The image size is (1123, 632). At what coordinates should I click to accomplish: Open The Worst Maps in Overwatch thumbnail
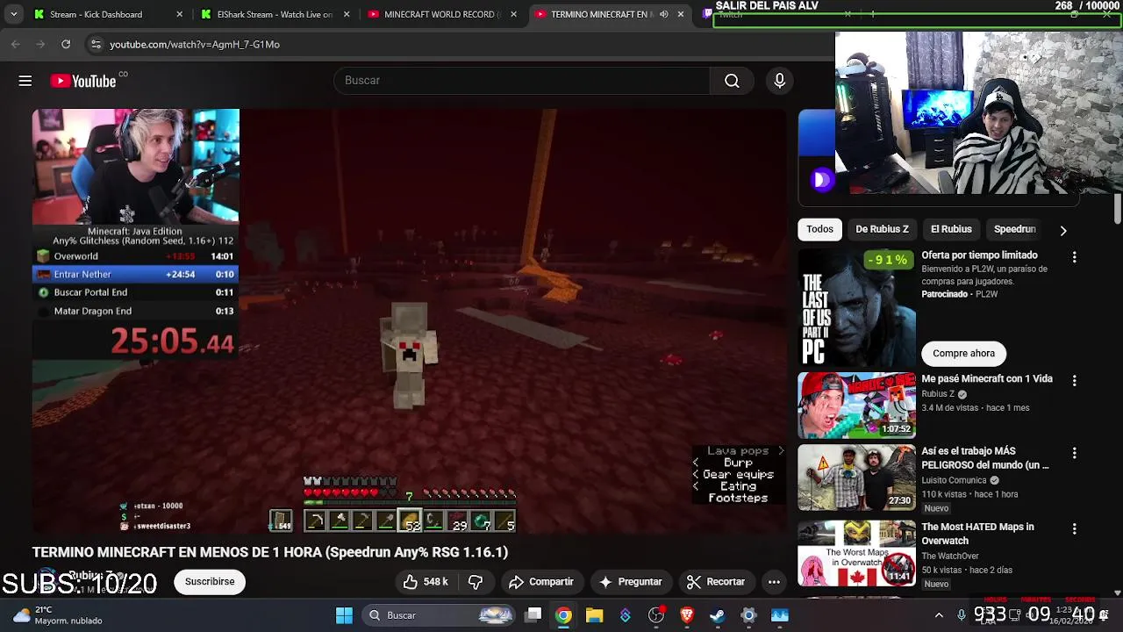coord(856,553)
